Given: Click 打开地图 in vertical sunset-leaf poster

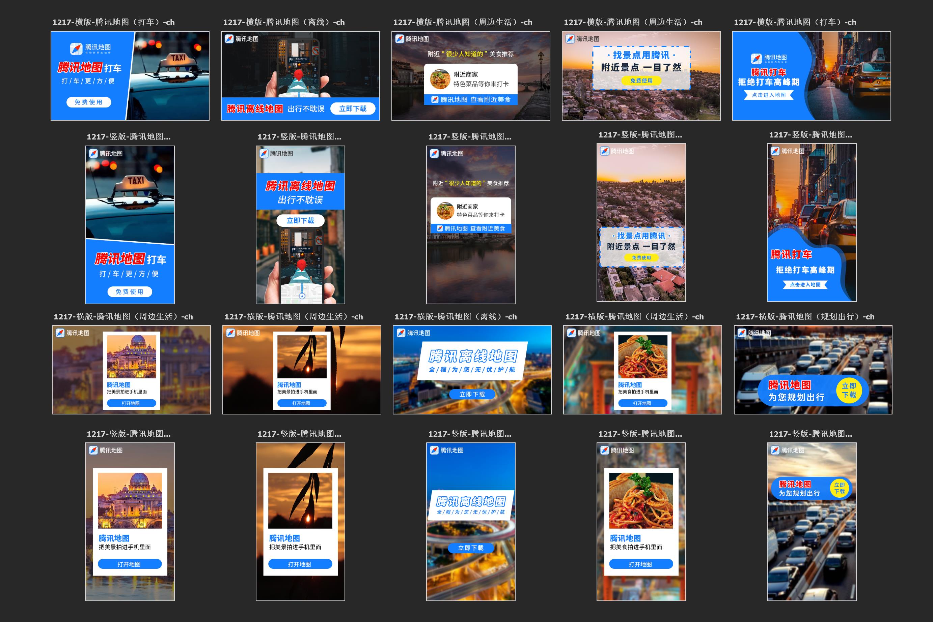Looking at the screenshot, I should 300,564.
